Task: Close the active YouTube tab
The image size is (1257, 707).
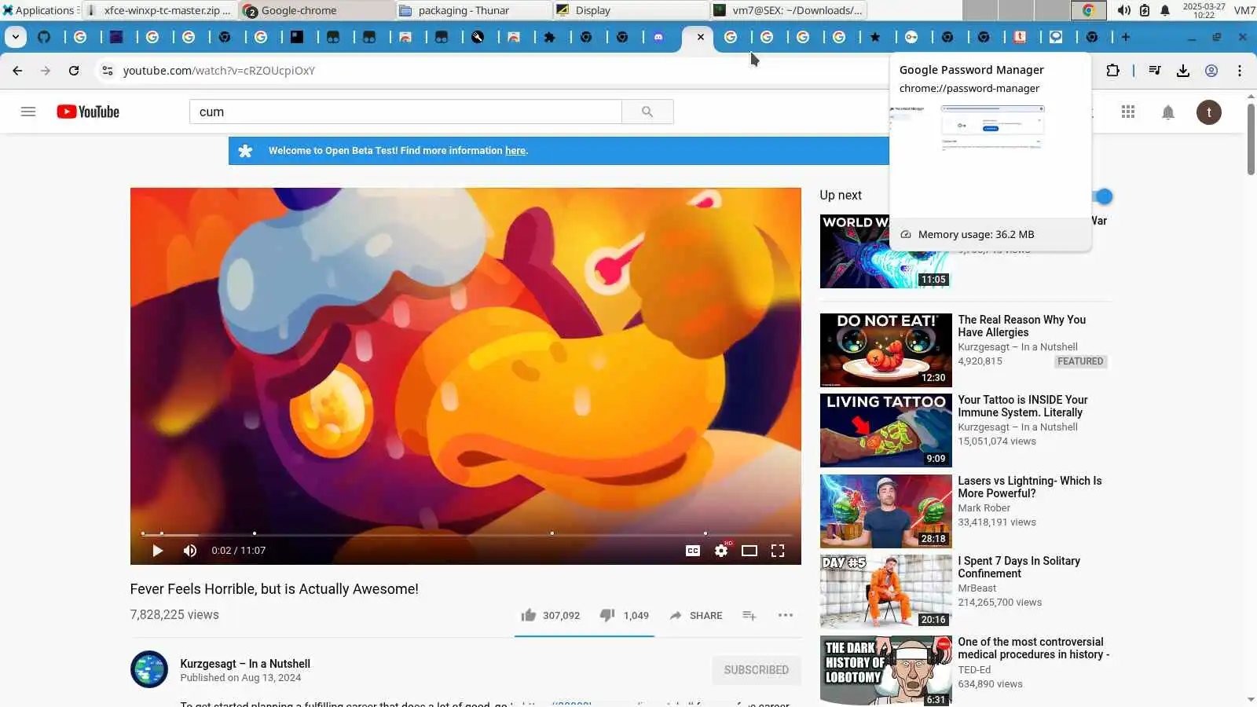Action: tap(701, 37)
